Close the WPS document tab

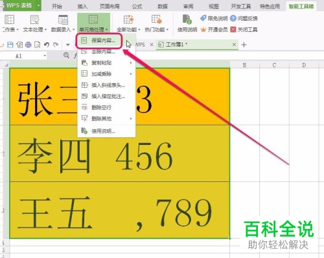point(152,45)
